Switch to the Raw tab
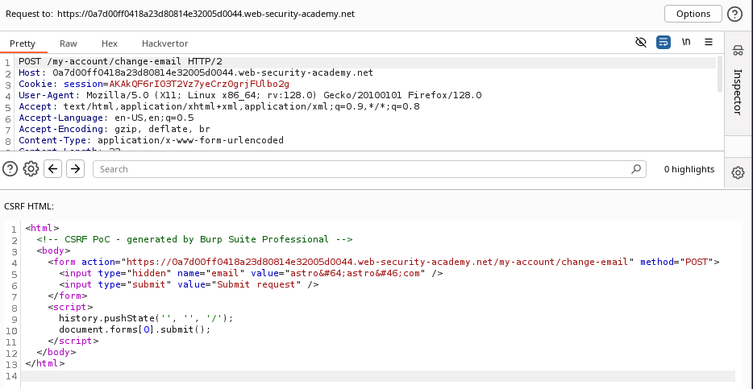 point(69,43)
